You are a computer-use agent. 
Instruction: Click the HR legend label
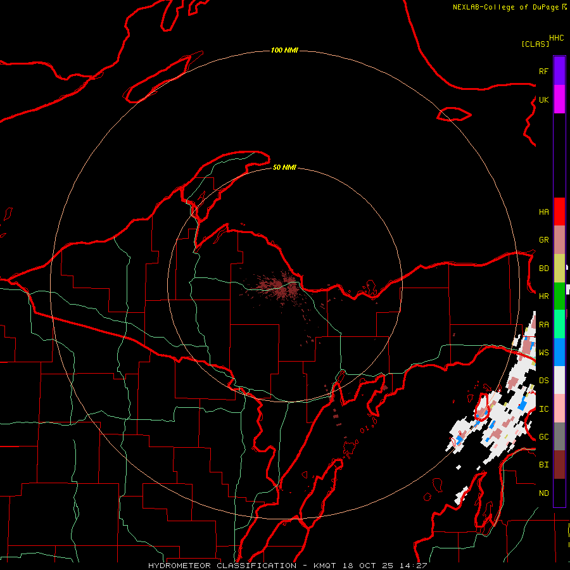point(543,296)
